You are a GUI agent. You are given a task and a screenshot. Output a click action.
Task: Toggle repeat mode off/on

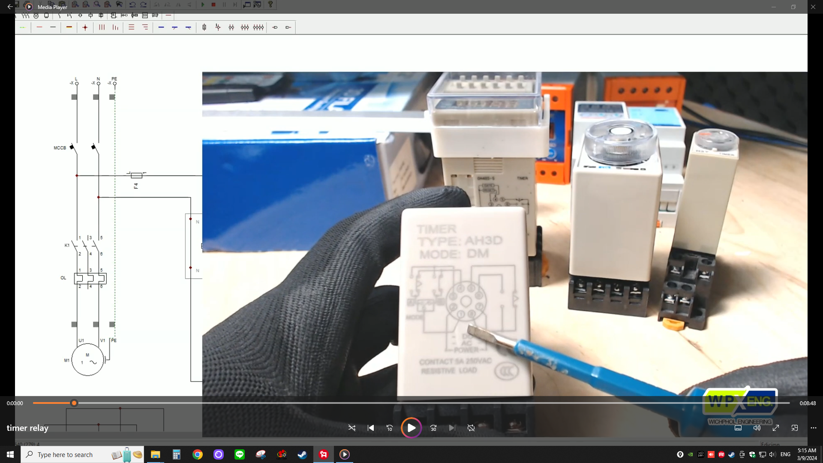click(471, 428)
